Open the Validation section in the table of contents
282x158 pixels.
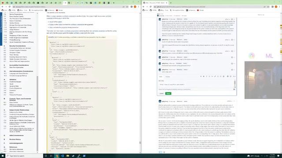pos(13,79)
